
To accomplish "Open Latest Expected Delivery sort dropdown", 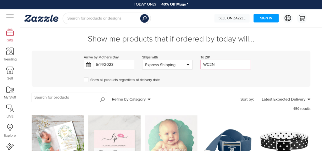I will click(x=286, y=99).
